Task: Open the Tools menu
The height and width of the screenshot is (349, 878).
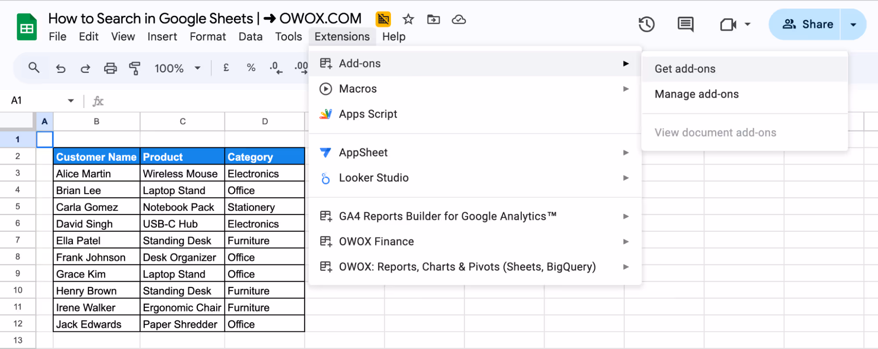Action: 289,36
